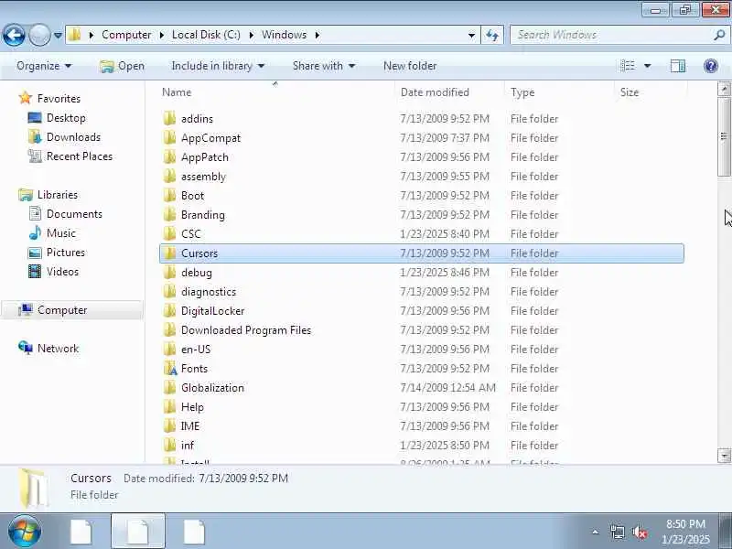Select the Branding folder icon
The width and height of the screenshot is (732, 549).
click(x=169, y=214)
